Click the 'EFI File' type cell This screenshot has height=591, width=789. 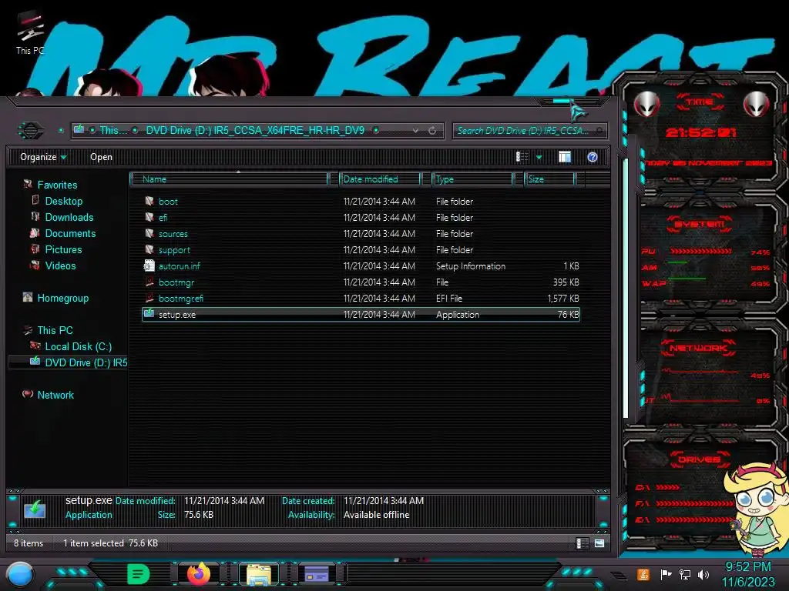(x=449, y=298)
